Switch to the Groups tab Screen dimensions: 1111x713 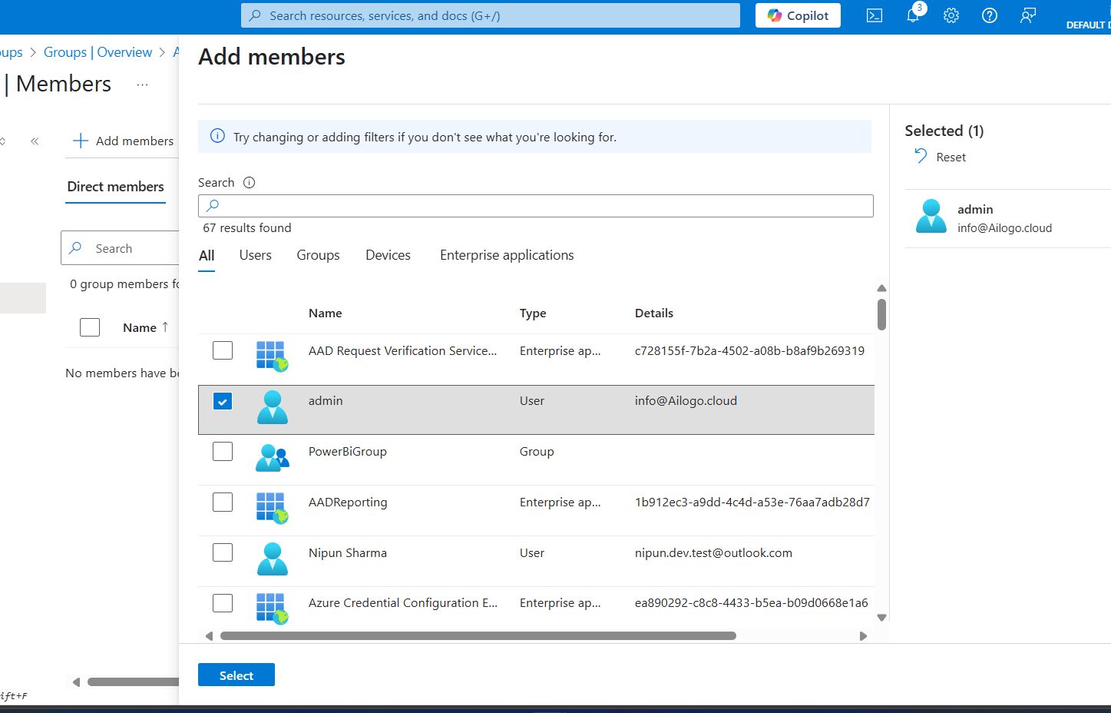coord(319,255)
